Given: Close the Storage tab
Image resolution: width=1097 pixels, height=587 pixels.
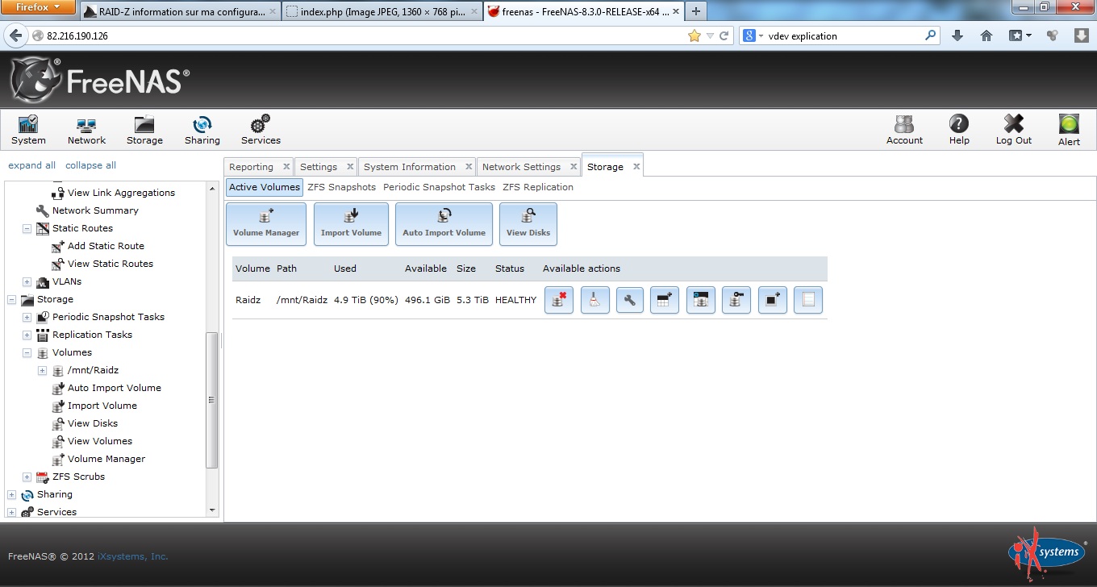Looking at the screenshot, I should click(636, 167).
